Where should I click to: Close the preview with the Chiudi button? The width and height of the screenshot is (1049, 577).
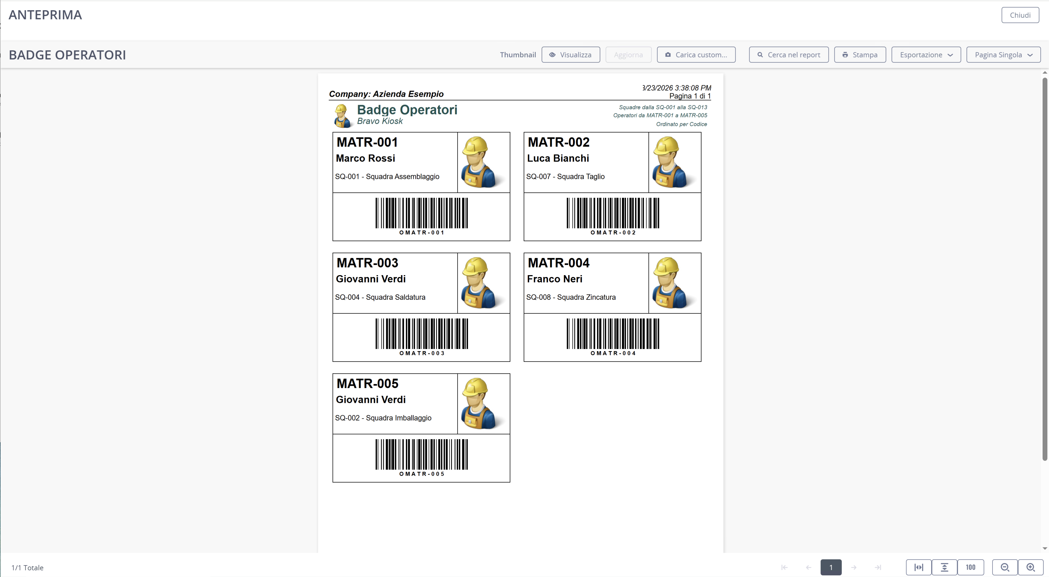tap(1020, 15)
